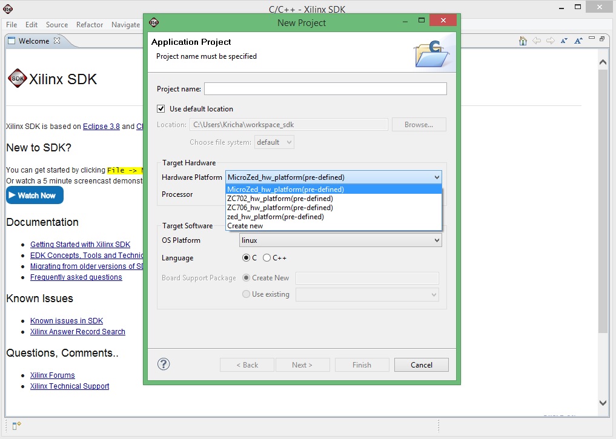Click the magnify font size icon
The image size is (616, 439).
(577, 41)
